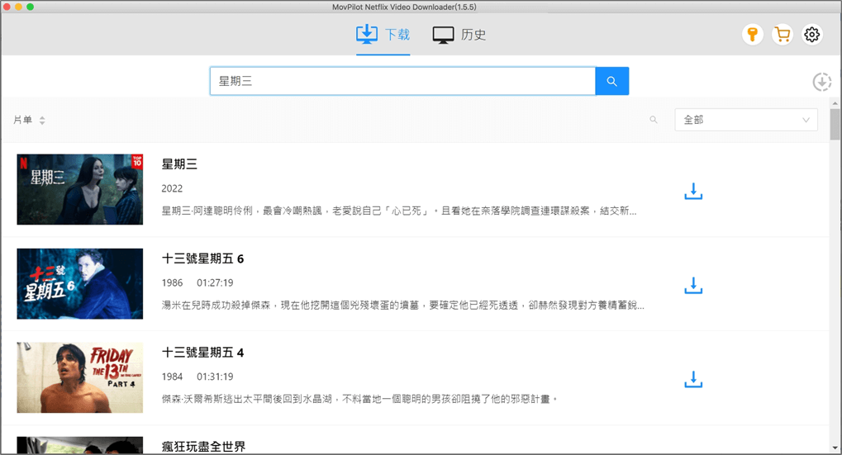Click the vertical scrollbar thumb

pyautogui.click(x=835, y=124)
